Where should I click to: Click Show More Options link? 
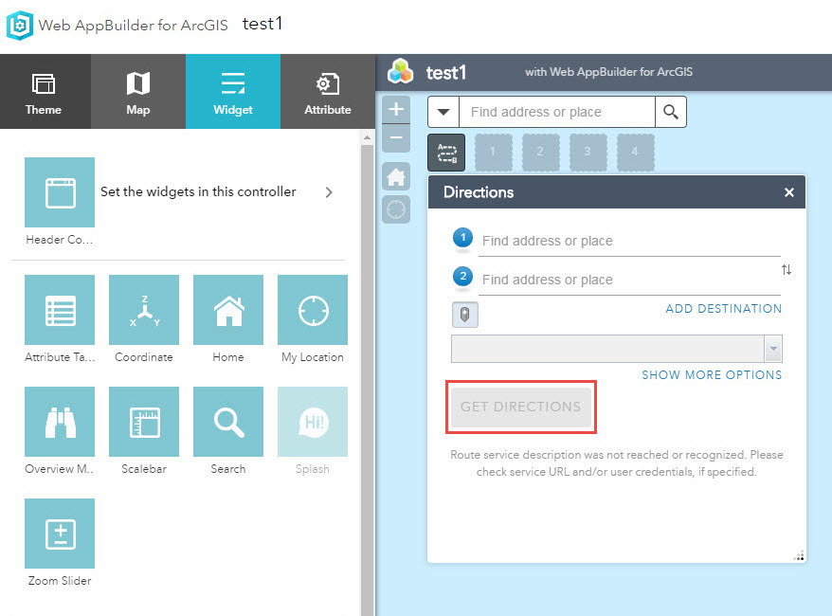point(712,375)
